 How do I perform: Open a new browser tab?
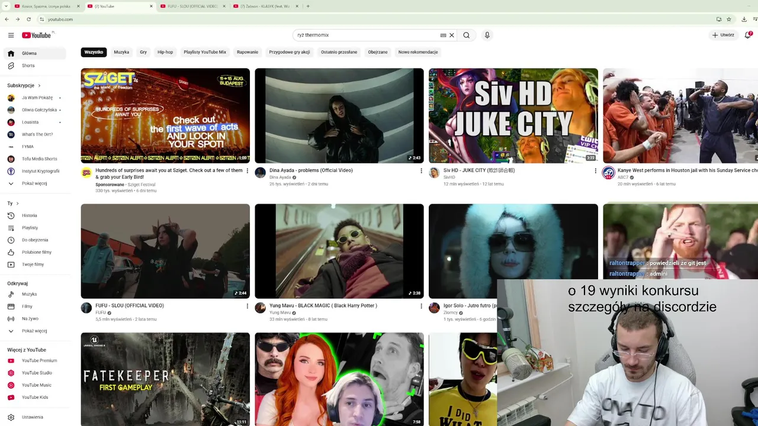[308, 6]
